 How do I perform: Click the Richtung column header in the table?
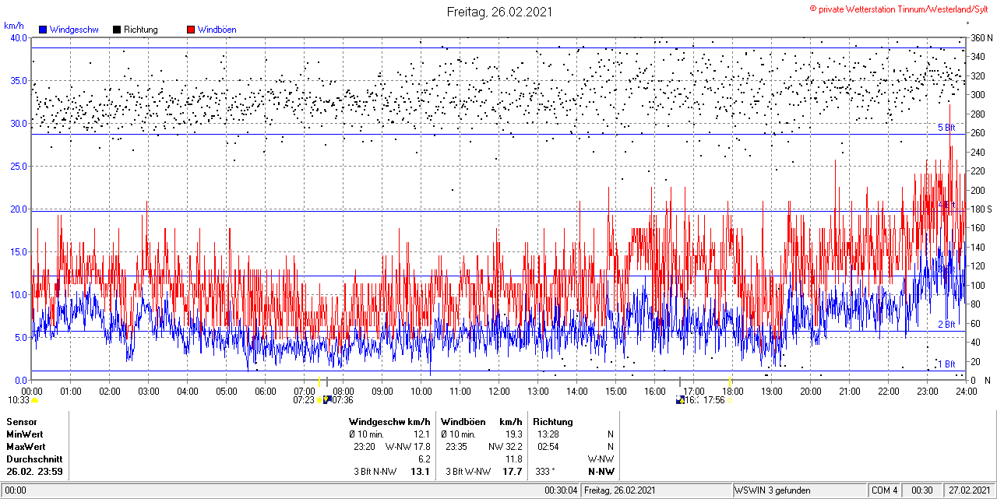pos(553,422)
